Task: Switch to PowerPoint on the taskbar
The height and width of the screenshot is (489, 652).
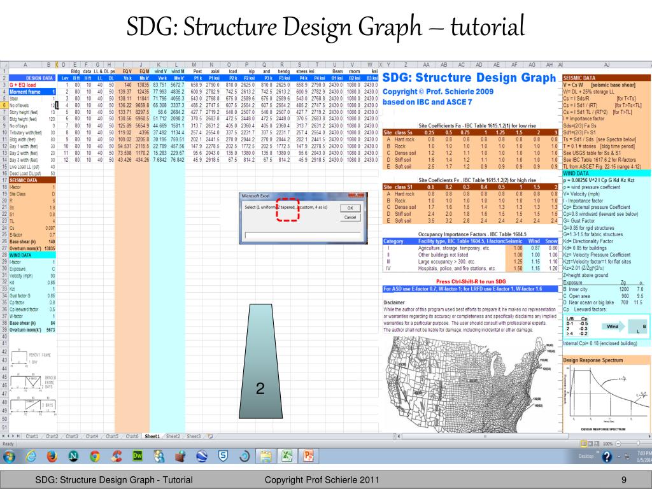Action: coord(308,457)
